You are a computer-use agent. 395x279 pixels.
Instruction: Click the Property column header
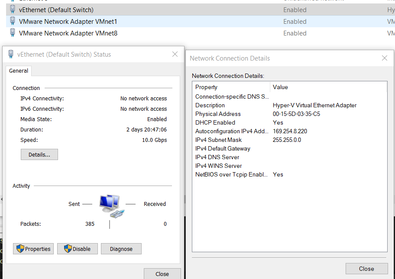[231, 87]
